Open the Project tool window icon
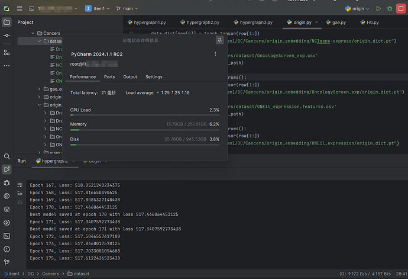This screenshot has height=279, width=408. 7,22
